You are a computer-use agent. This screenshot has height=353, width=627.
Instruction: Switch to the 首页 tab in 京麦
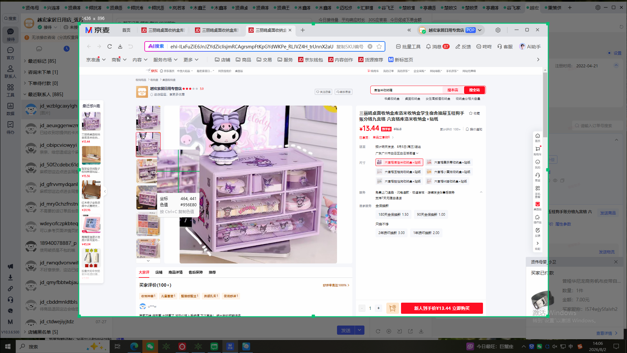(x=126, y=30)
